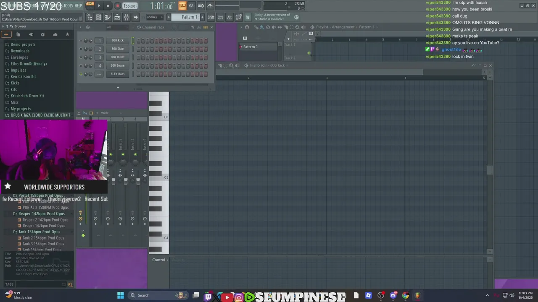
Task: Switch Channel rack to step sequencer view
Action: 206,27
